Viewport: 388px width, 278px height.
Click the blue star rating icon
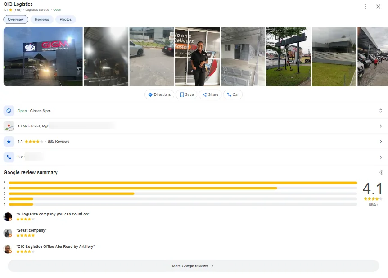[9, 142]
